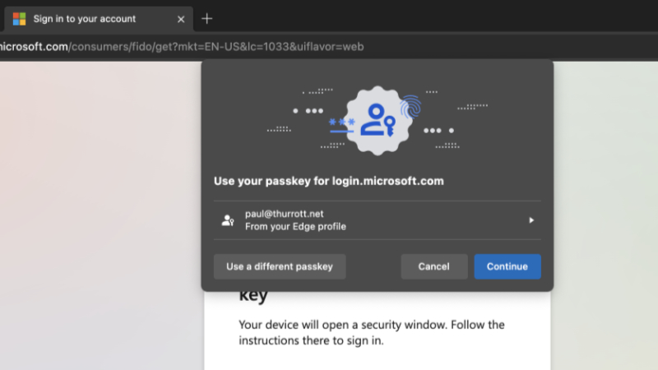Click the "key" heading on the sign-in page

point(253,296)
